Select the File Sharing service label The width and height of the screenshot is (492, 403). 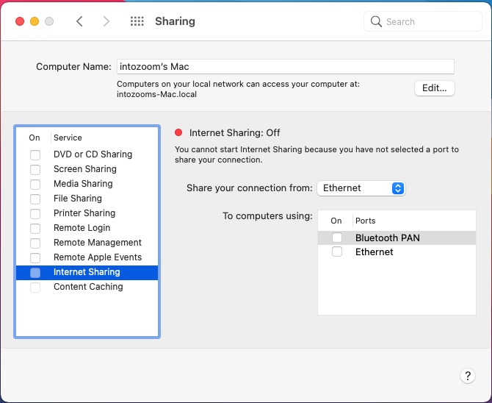click(78, 199)
